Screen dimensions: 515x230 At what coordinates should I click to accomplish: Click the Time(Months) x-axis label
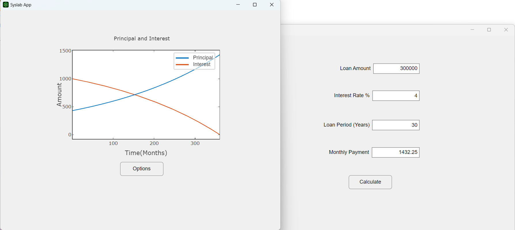point(146,153)
